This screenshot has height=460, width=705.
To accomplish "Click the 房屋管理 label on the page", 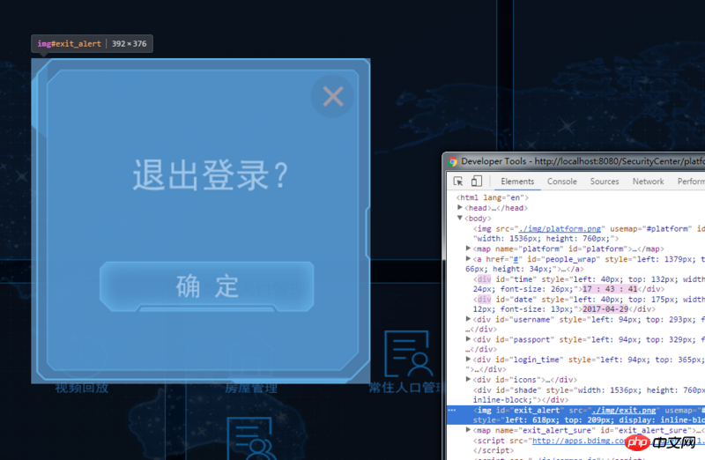I will pyautogui.click(x=251, y=388).
